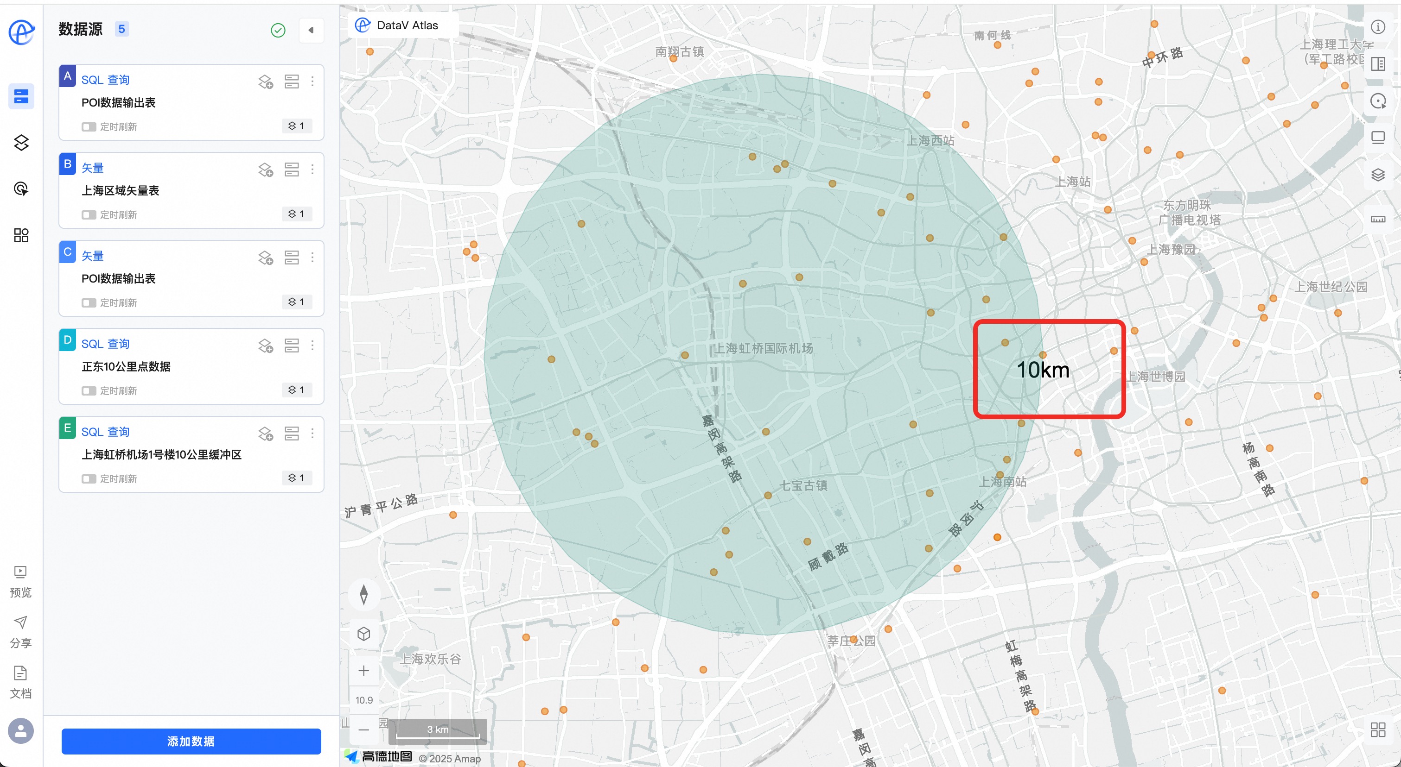Click the compass north reset icon
The image size is (1401, 767).
(364, 594)
